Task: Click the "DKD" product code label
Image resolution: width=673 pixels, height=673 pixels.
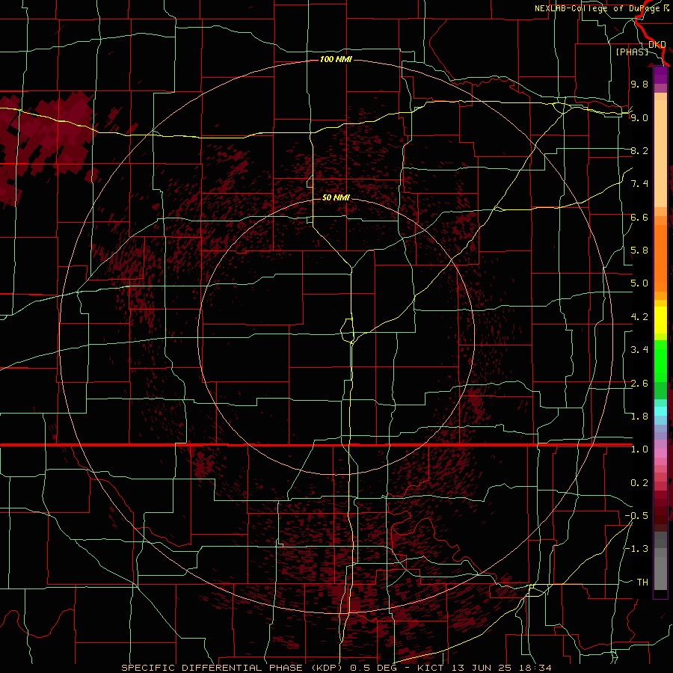Action: [657, 44]
